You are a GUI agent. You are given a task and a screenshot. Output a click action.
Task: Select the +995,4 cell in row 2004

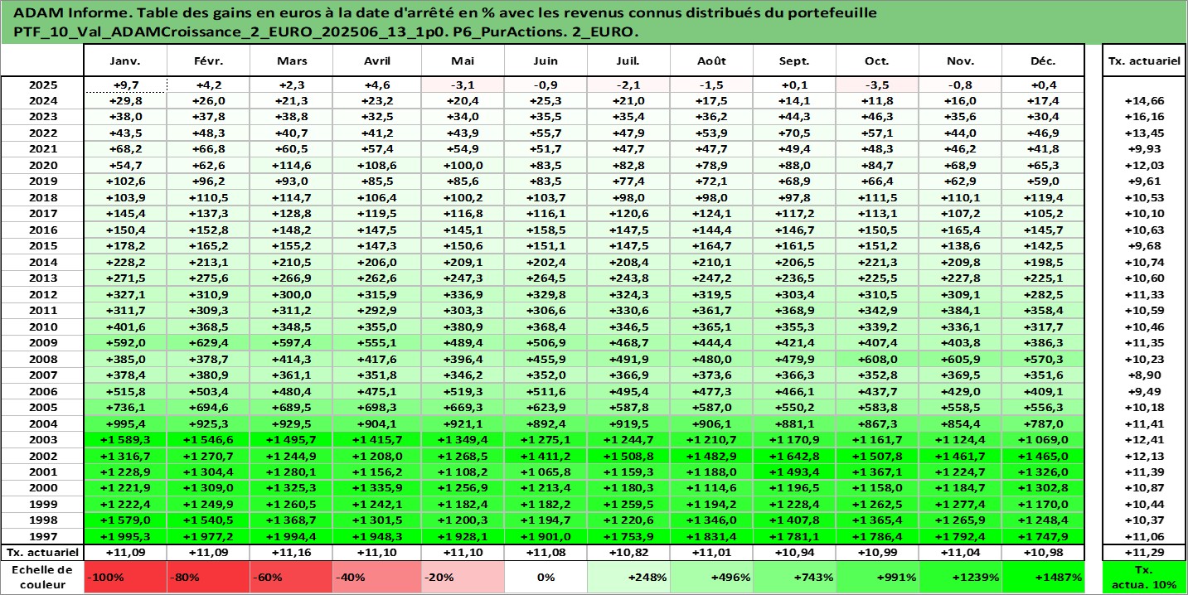pos(125,423)
